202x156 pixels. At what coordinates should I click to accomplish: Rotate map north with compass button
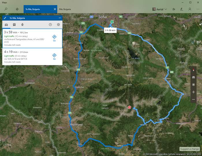coord(193,70)
